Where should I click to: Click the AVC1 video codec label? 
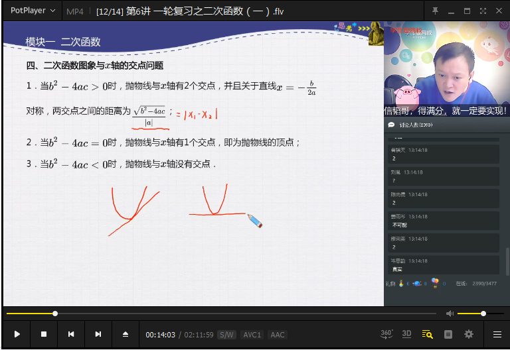click(252, 335)
